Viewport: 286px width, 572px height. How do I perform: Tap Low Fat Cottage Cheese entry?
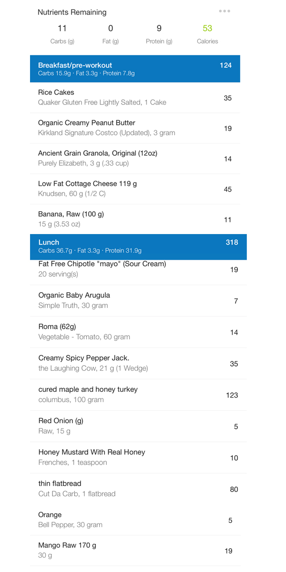pyautogui.click(x=135, y=189)
